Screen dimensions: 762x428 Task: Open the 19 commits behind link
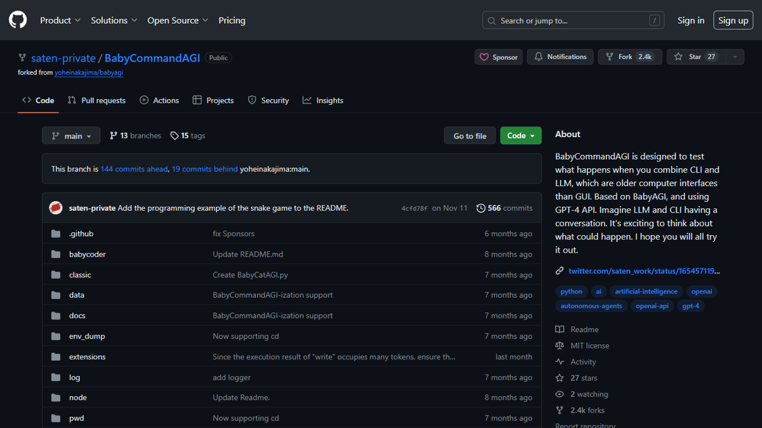205,170
